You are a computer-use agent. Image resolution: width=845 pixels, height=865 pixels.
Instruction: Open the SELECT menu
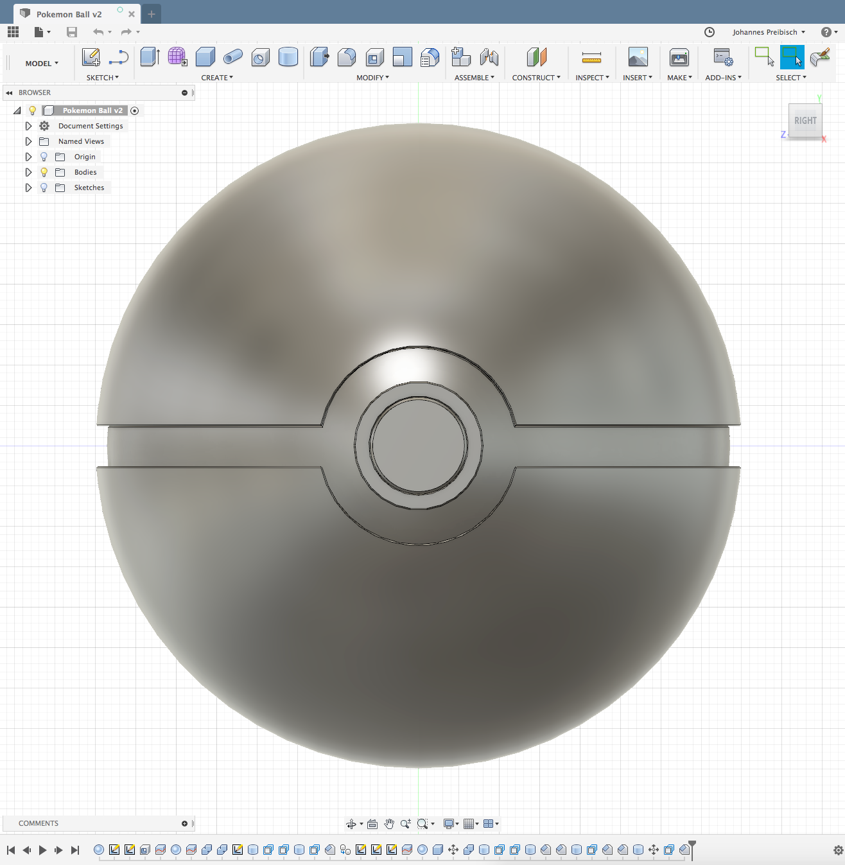click(791, 78)
